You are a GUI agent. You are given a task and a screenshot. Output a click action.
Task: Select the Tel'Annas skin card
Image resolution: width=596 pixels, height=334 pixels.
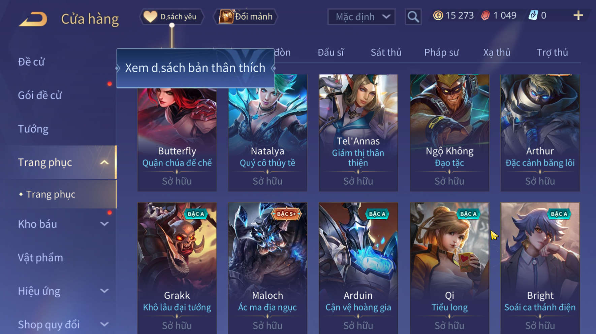(x=358, y=133)
